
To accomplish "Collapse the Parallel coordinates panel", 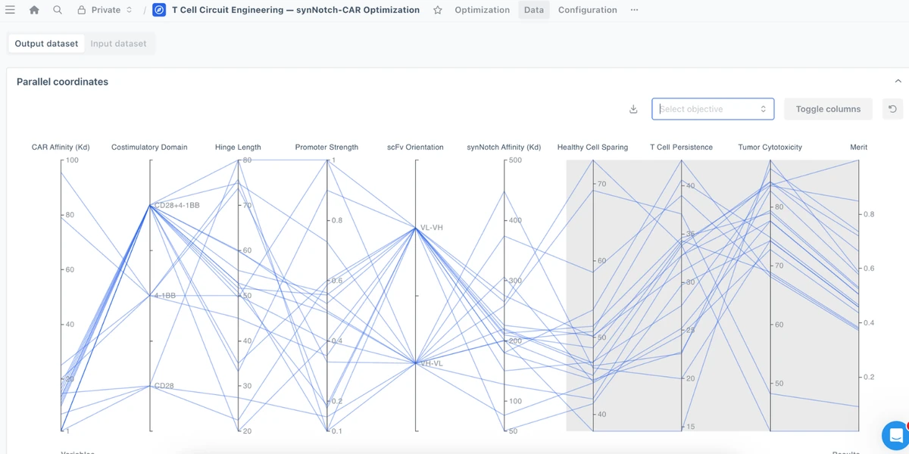I will coord(898,81).
